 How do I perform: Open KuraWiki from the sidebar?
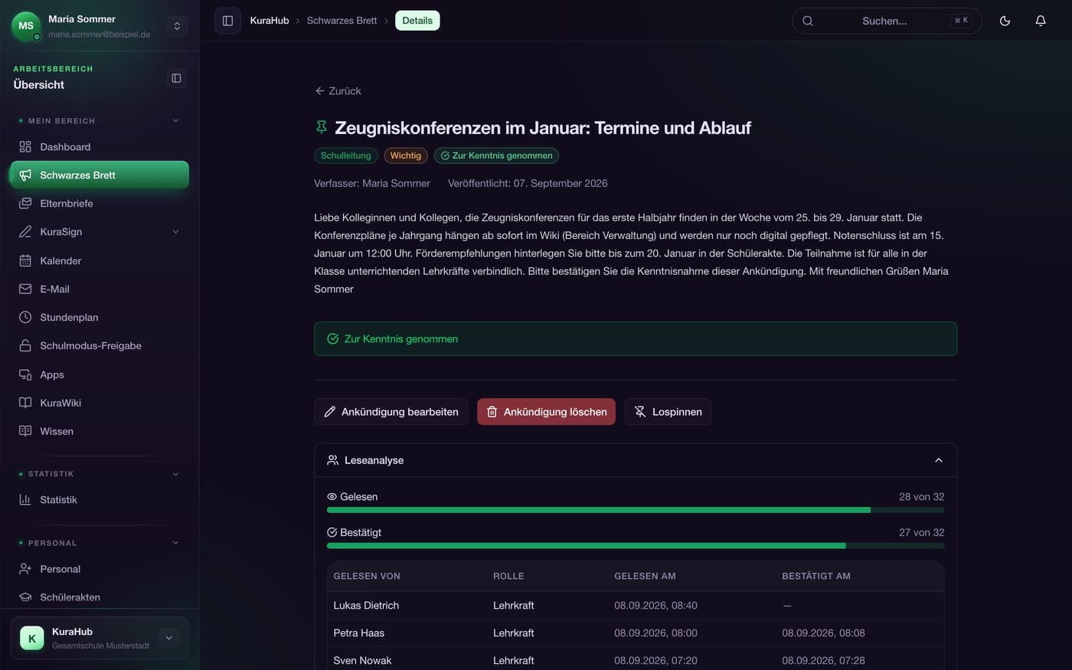pos(100,403)
